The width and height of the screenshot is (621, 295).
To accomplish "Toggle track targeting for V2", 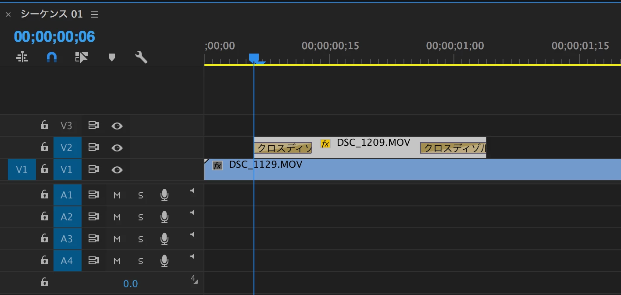I will coord(68,147).
